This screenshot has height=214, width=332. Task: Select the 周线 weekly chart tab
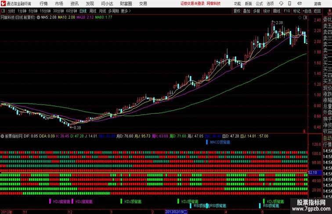(93, 11)
